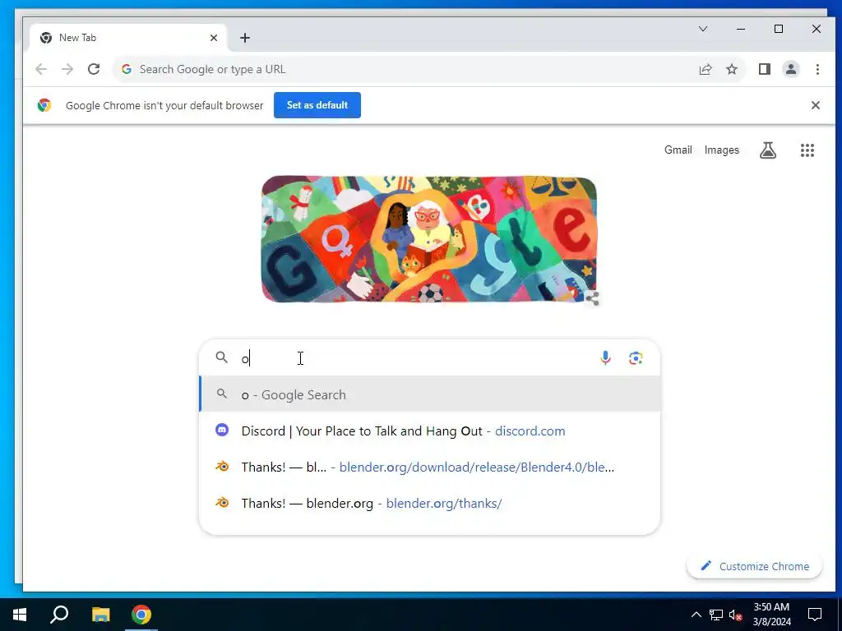This screenshot has width=842, height=631.
Task: Share this page icon in address bar
Action: 706,69
